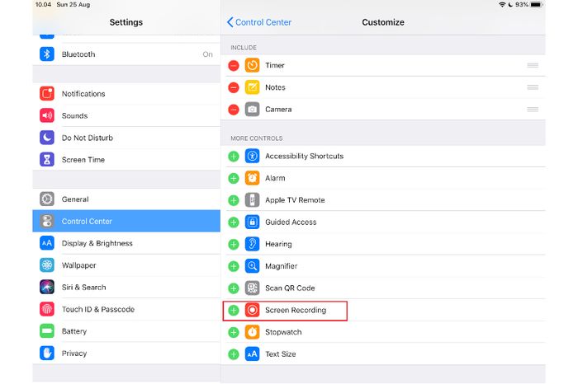Click the orange Timer icon
578x384 pixels.
[252, 65]
